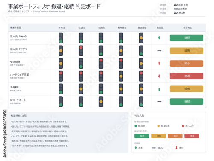Click the red down arrow for 受託開発
The image size is (214, 161).
click(159, 64)
